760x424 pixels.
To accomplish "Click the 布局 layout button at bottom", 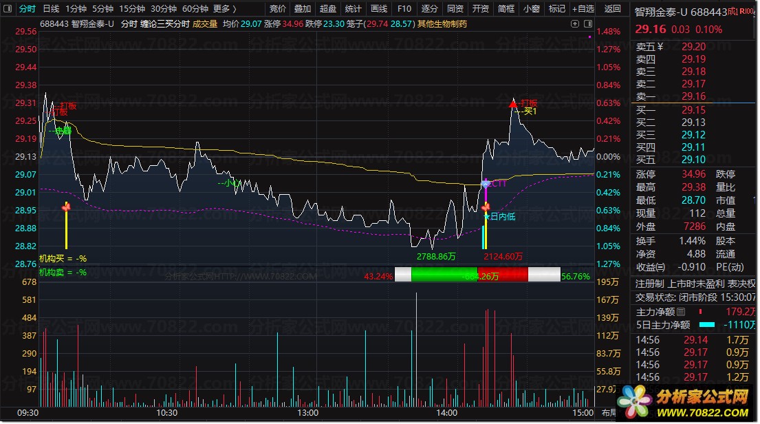I will click(x=608, y=413).
